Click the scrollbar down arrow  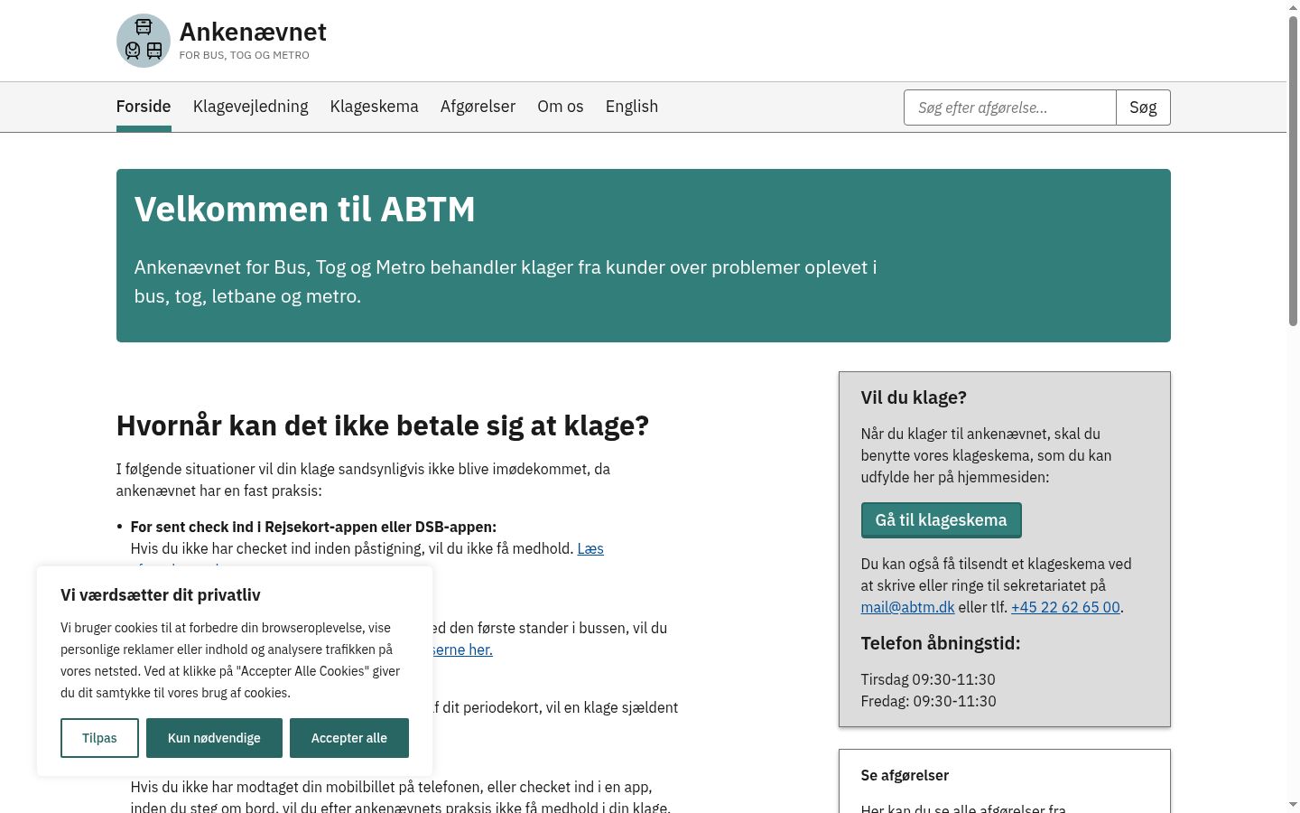[x=1293, y=804]
